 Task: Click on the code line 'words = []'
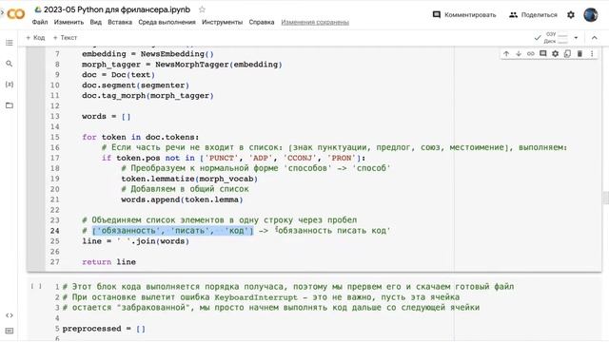click(106, 116)
